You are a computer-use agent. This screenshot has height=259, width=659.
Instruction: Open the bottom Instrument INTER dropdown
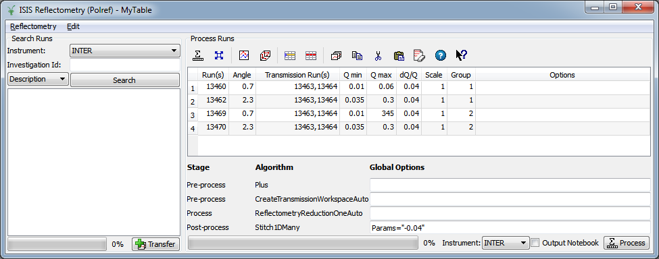pos(506,243)
